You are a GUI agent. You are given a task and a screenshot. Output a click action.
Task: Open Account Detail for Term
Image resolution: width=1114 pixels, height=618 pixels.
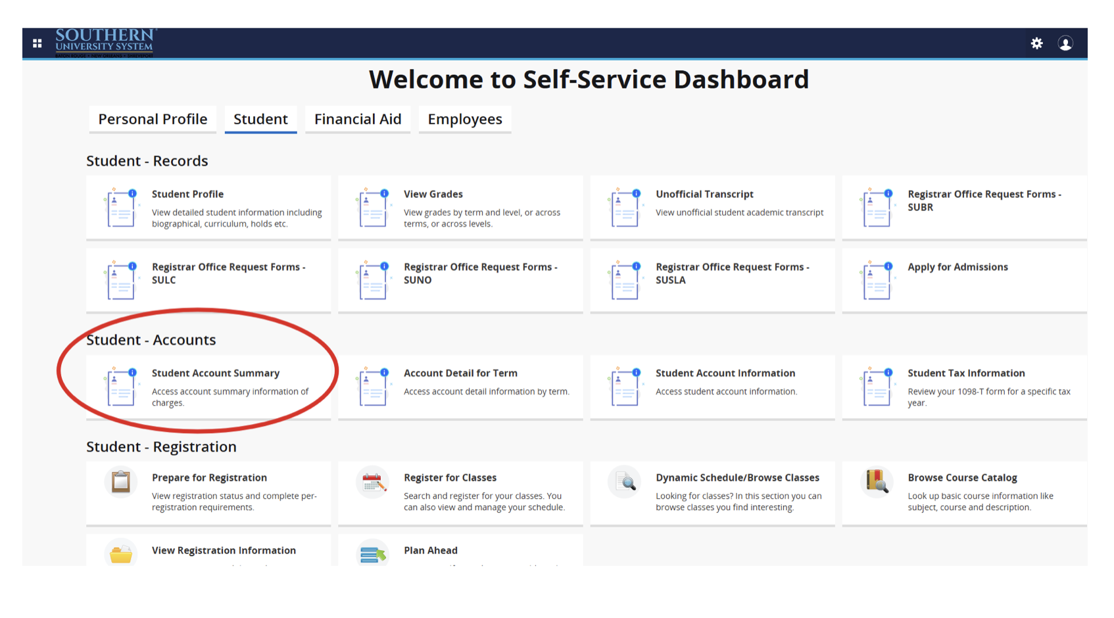tap(460, 373)
